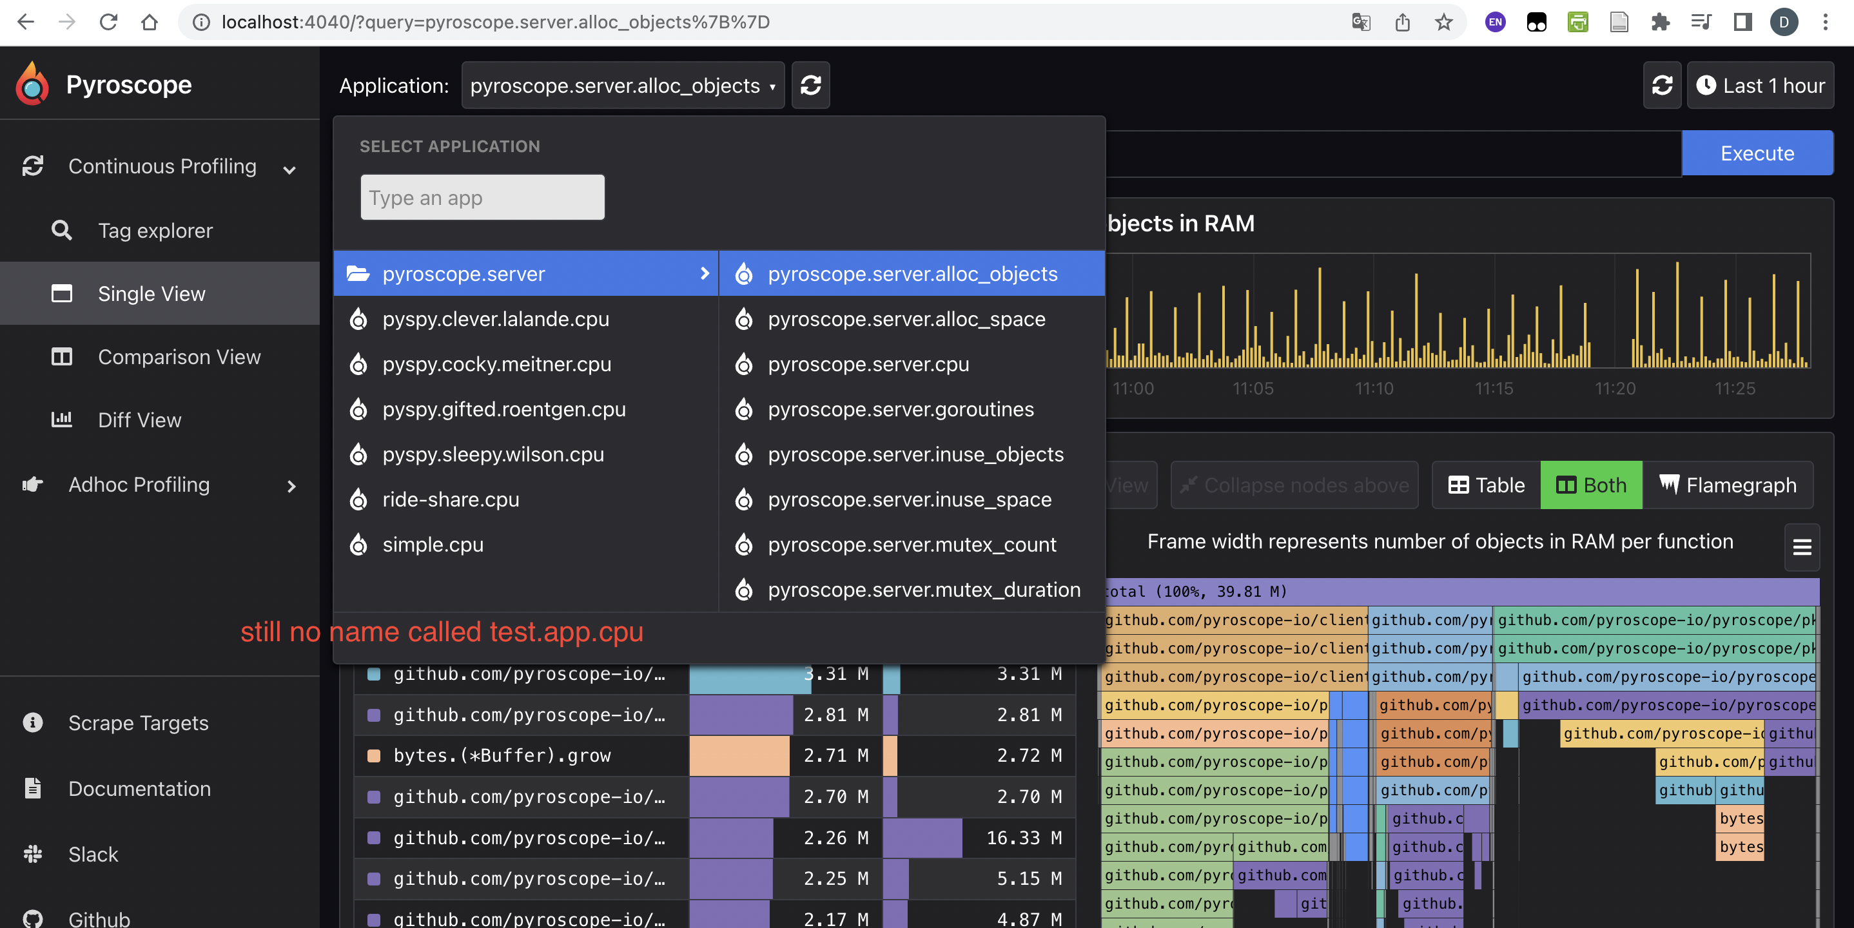This screenshot has width=1854, height=928.
Task: Click the Single View panel icon
Action: (62, 293)
